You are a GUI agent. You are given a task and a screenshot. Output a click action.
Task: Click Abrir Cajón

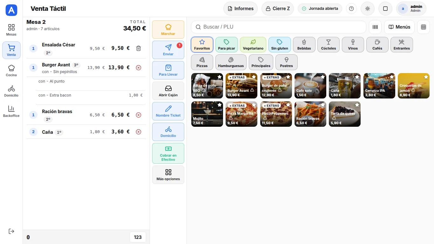pos(168,91)
